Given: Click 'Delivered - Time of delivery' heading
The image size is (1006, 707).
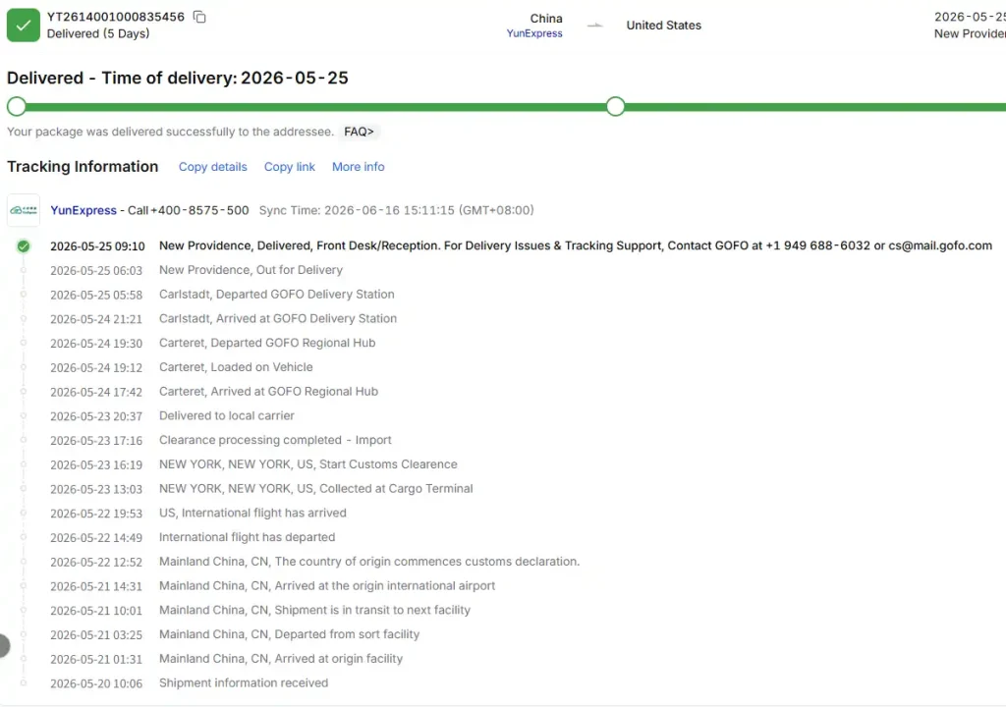Looking at the screenshot, I should tap(178, 78).
